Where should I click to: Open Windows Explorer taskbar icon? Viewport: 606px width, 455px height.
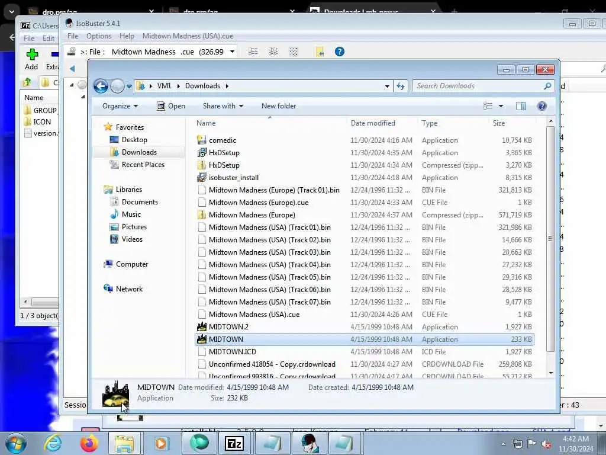coord(124,443)
